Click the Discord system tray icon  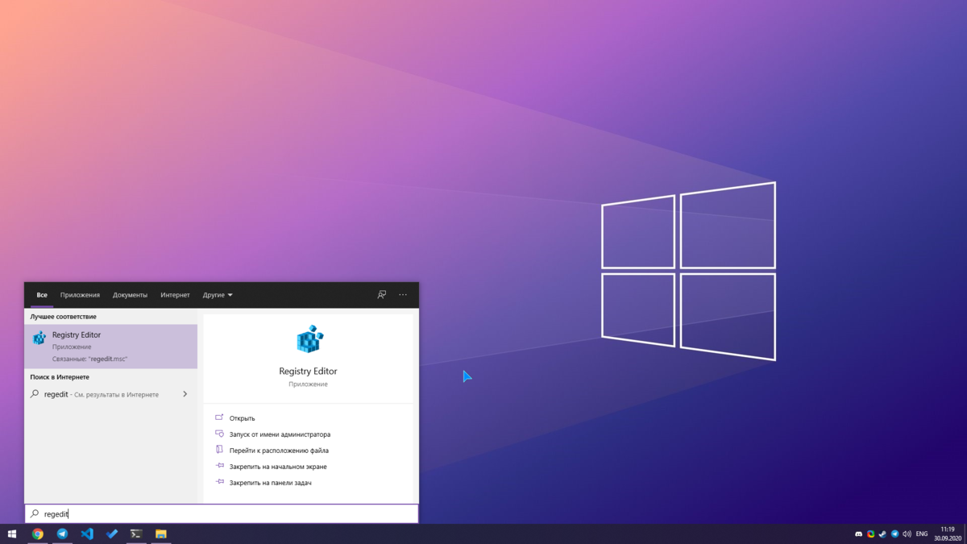(x=858, y=534)
